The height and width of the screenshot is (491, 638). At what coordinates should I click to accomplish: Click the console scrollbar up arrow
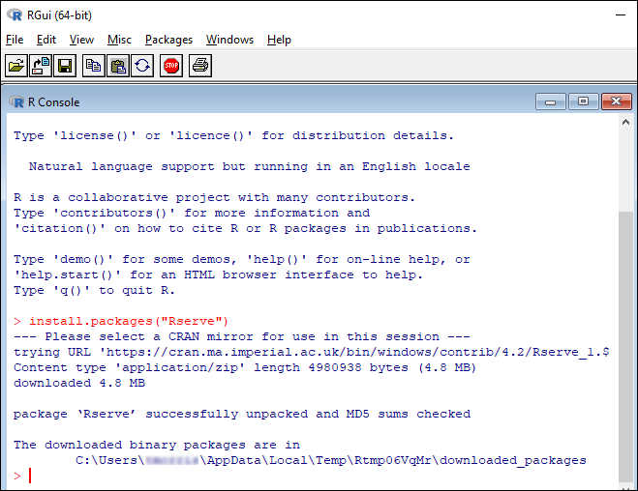click(625, 122)
